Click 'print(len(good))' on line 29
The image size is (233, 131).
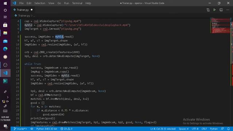pos(43,118)
